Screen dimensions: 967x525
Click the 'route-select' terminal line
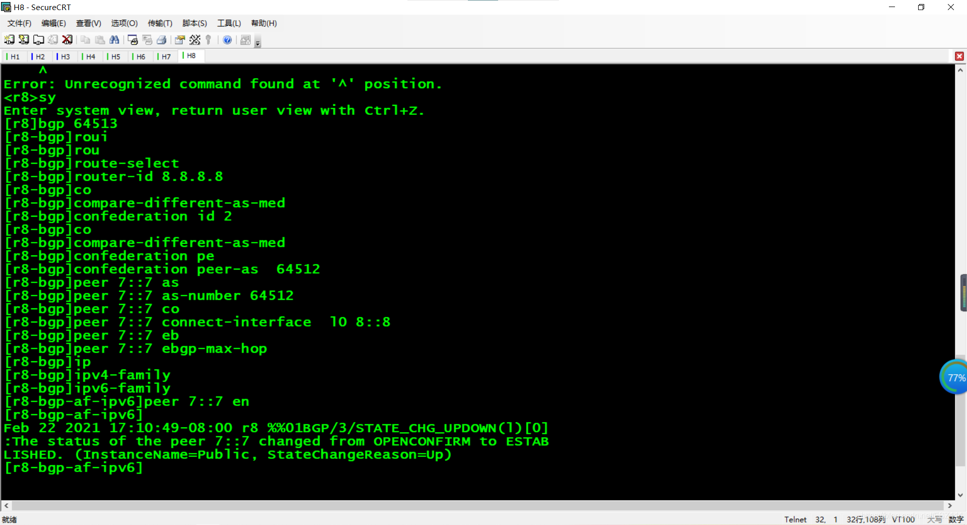click(x=92, y=164)
